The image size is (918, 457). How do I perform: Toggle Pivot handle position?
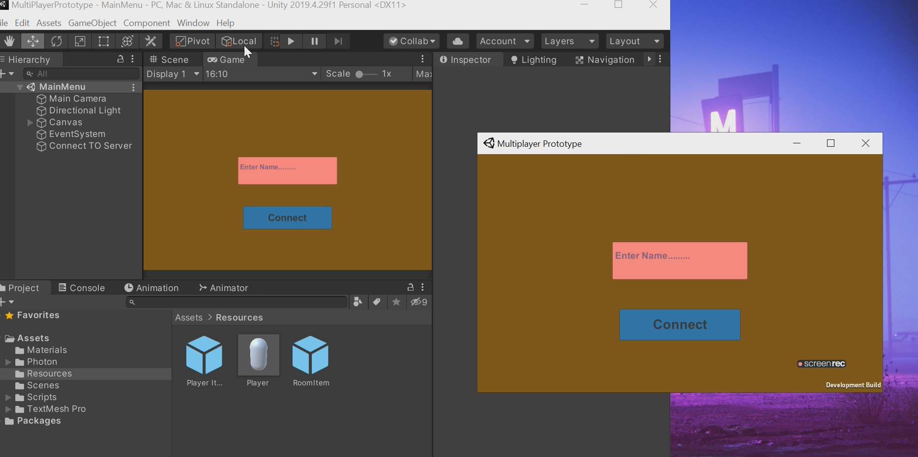coord(193,41)
